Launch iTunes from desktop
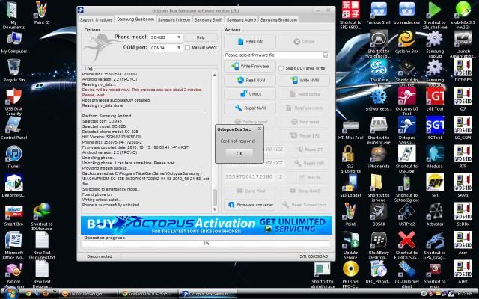Viewport: 479px width, 299px height. 14,157
